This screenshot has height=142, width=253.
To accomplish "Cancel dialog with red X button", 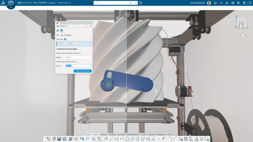I will pos(90,26).
